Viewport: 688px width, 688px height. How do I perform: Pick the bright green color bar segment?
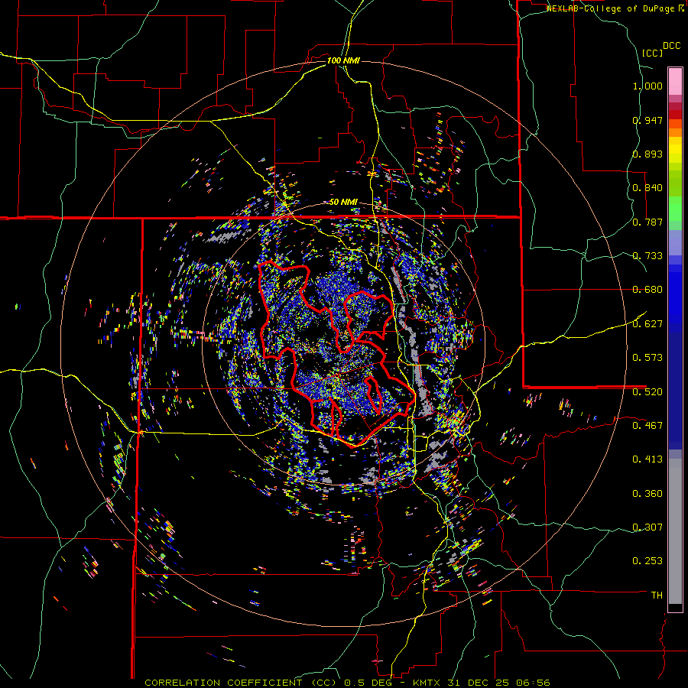tap(675, 209)
